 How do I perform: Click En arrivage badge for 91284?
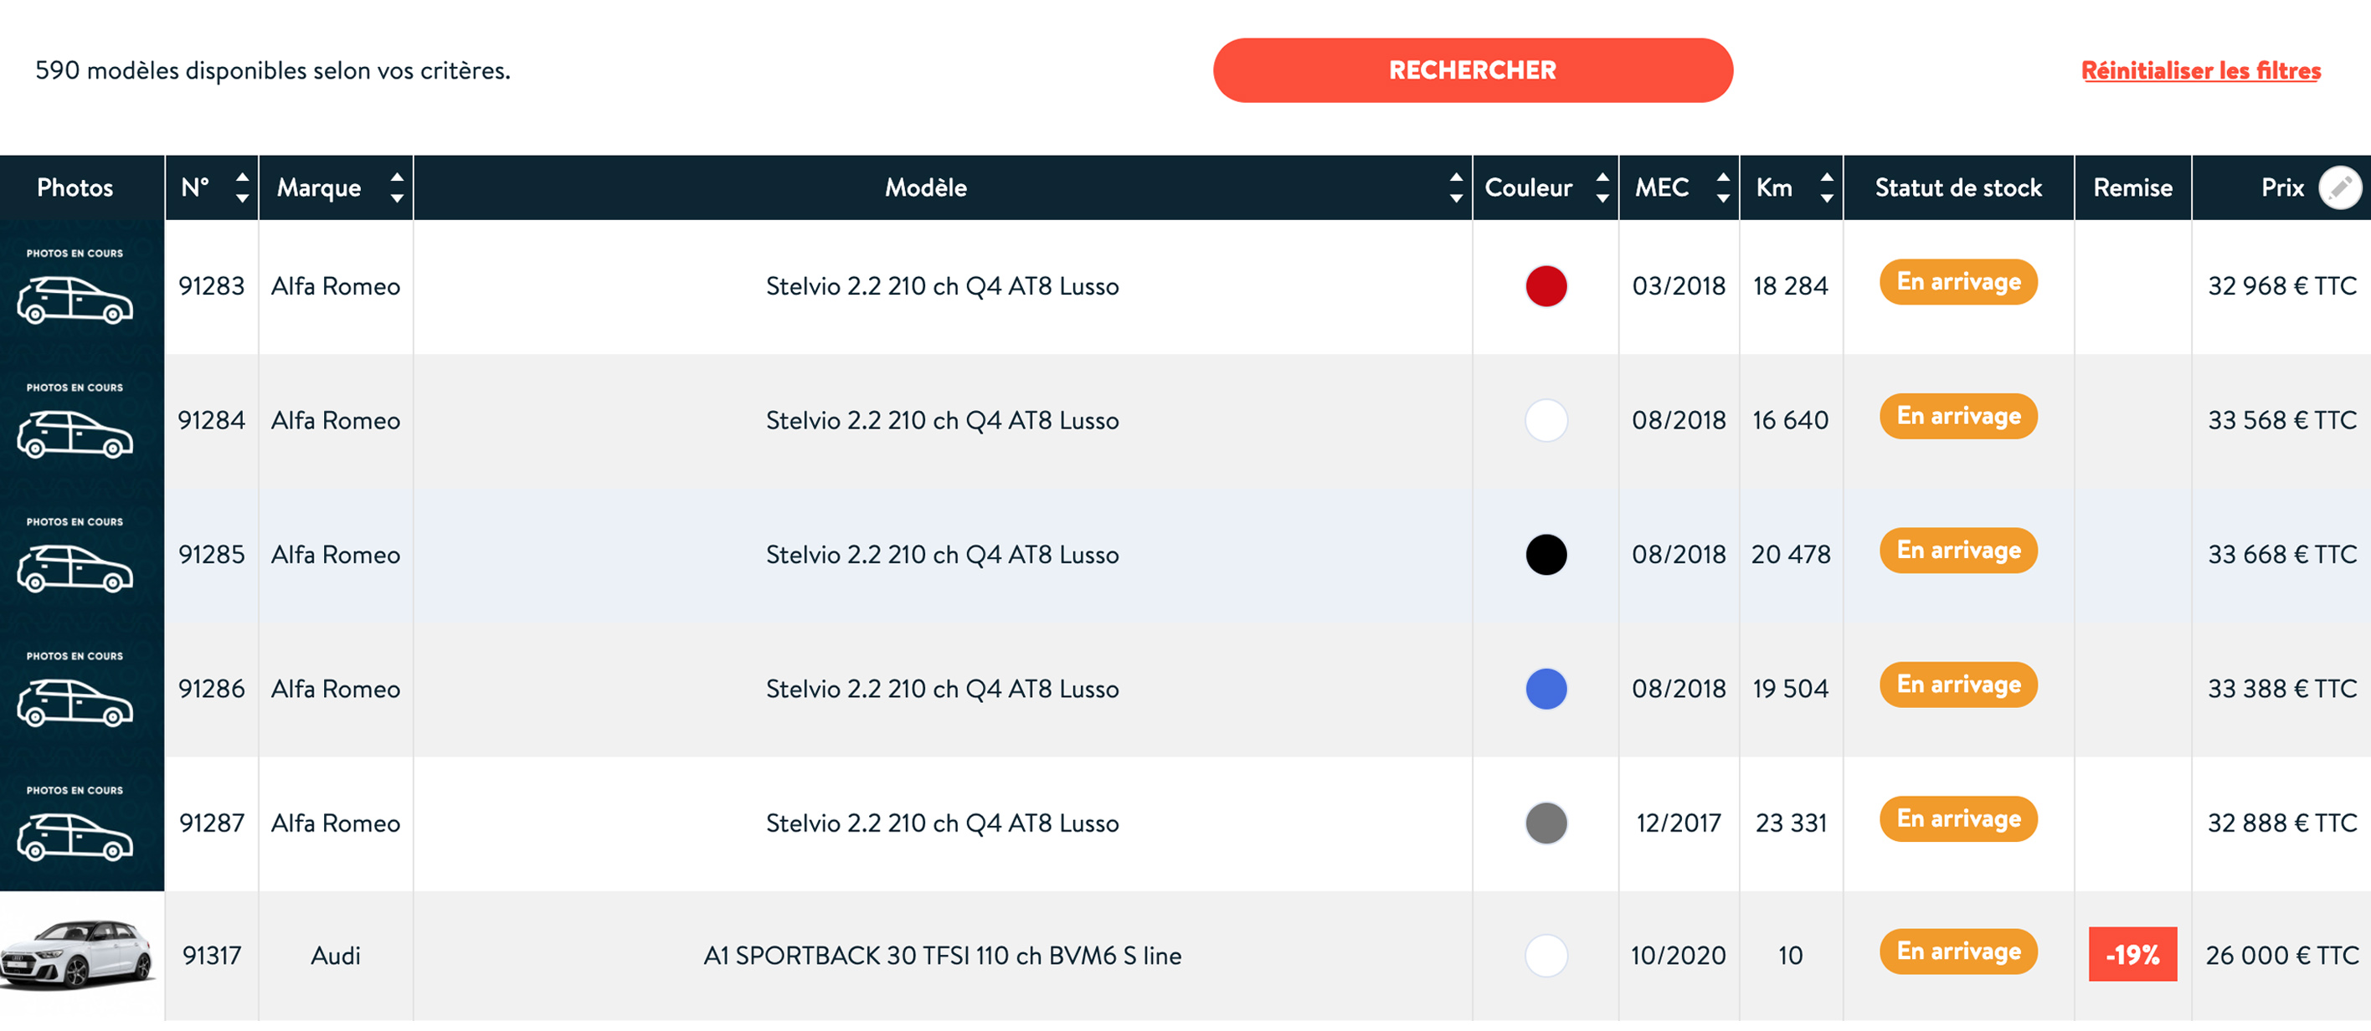(x=1957, y=416)
